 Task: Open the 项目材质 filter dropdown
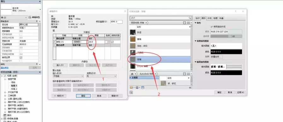(146, 23)
